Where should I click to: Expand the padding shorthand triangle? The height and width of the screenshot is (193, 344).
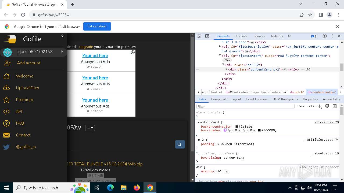pos(218,144)
